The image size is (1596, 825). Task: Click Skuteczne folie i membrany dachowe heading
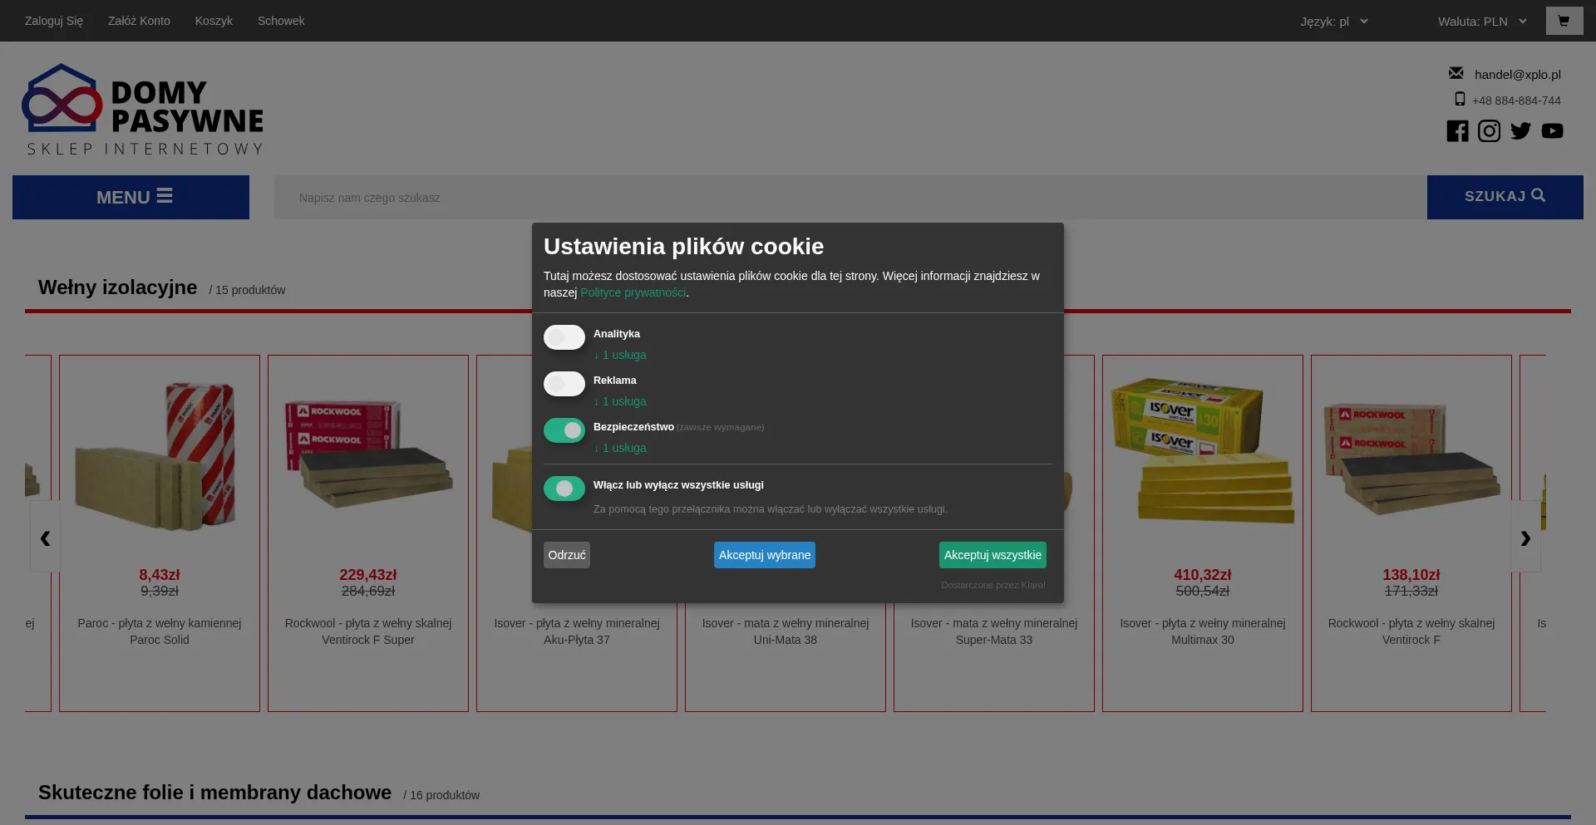214,793
